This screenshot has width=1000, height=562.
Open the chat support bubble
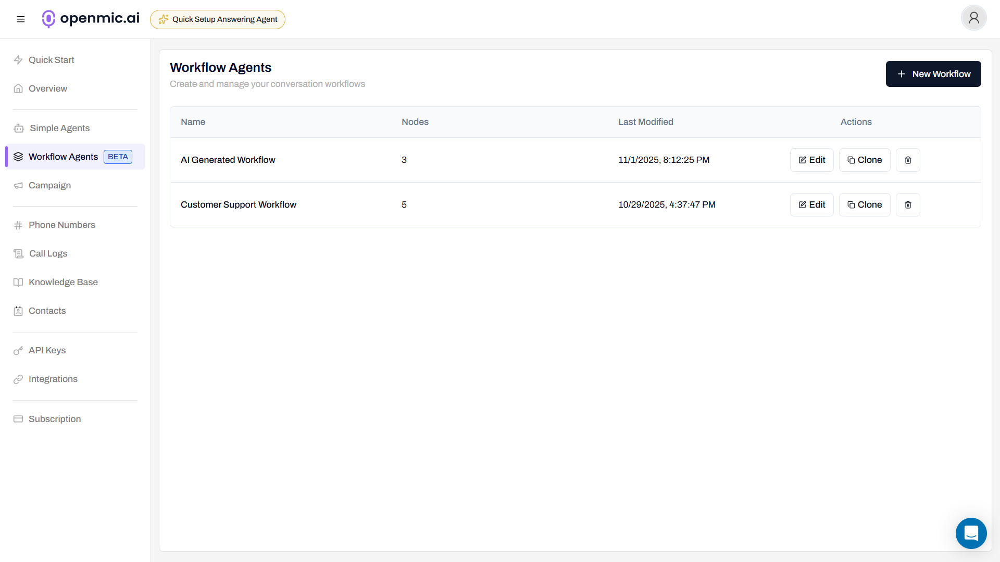click(971, 533)
